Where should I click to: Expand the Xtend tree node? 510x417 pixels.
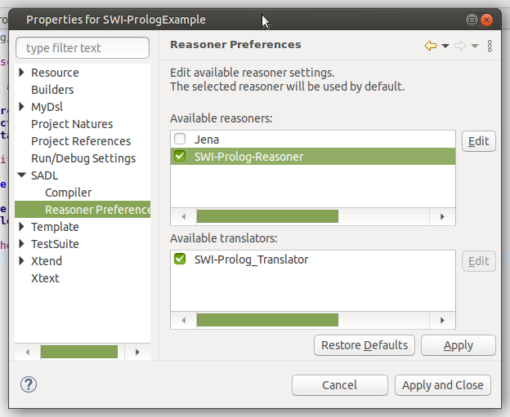21,261
